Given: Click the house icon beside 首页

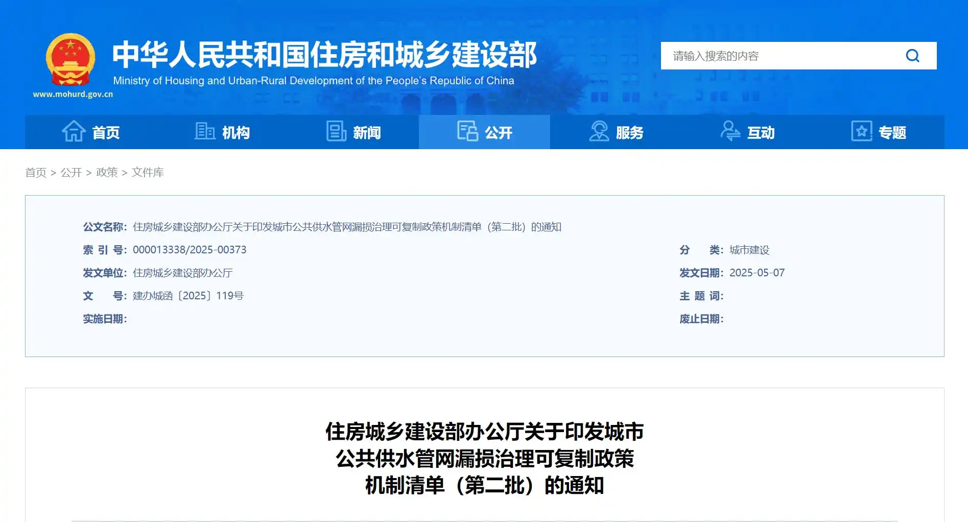Looking at the screenshot, I should tap(74, 131).
